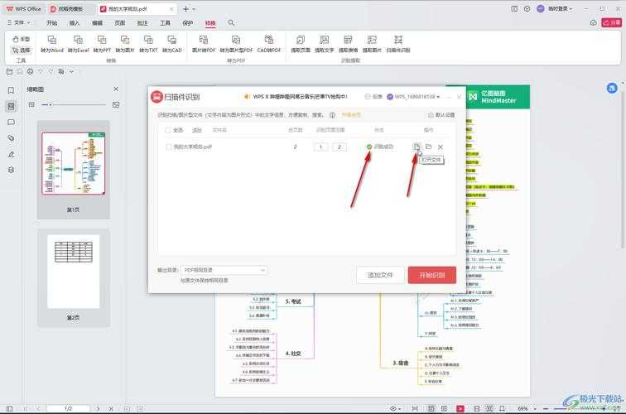Open the comments panel icon in the left sidebar
This screenshot has width=626, height=414.
[12, 123]
